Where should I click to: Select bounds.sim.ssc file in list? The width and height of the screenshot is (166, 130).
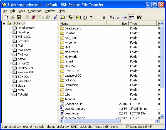click(x=75, y=109)
